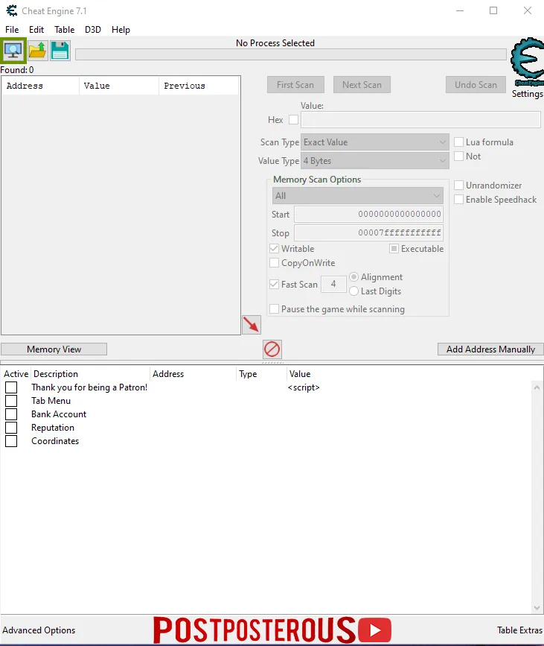Toggle Enable Speedhack checkbox
The height and width of the screenshot is (646, 544).
(x=459, y=200)
